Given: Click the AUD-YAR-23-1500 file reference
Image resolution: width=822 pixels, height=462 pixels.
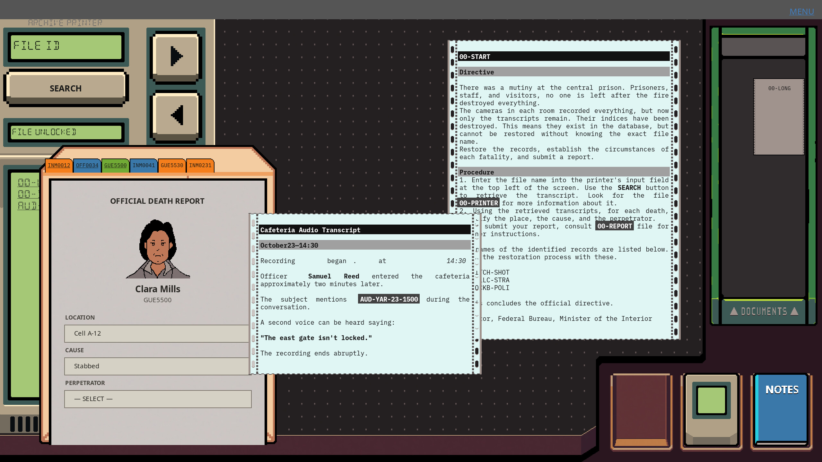Looking at the screenshot, I should pos(389,299).
